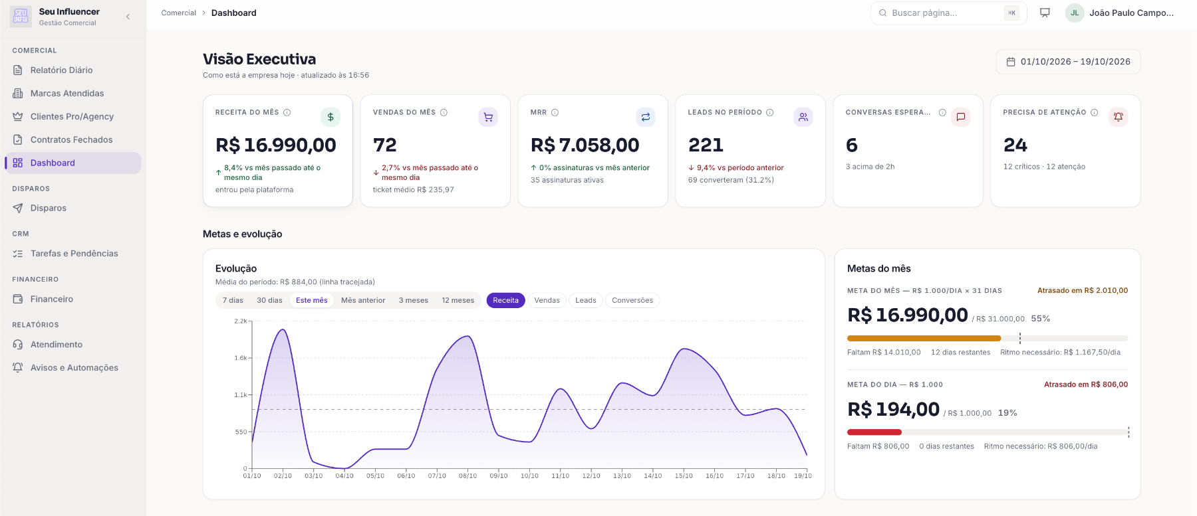1197x516 pixels.
Task: Click the cart icon on Vendas do Mês card
Action: 488,117
